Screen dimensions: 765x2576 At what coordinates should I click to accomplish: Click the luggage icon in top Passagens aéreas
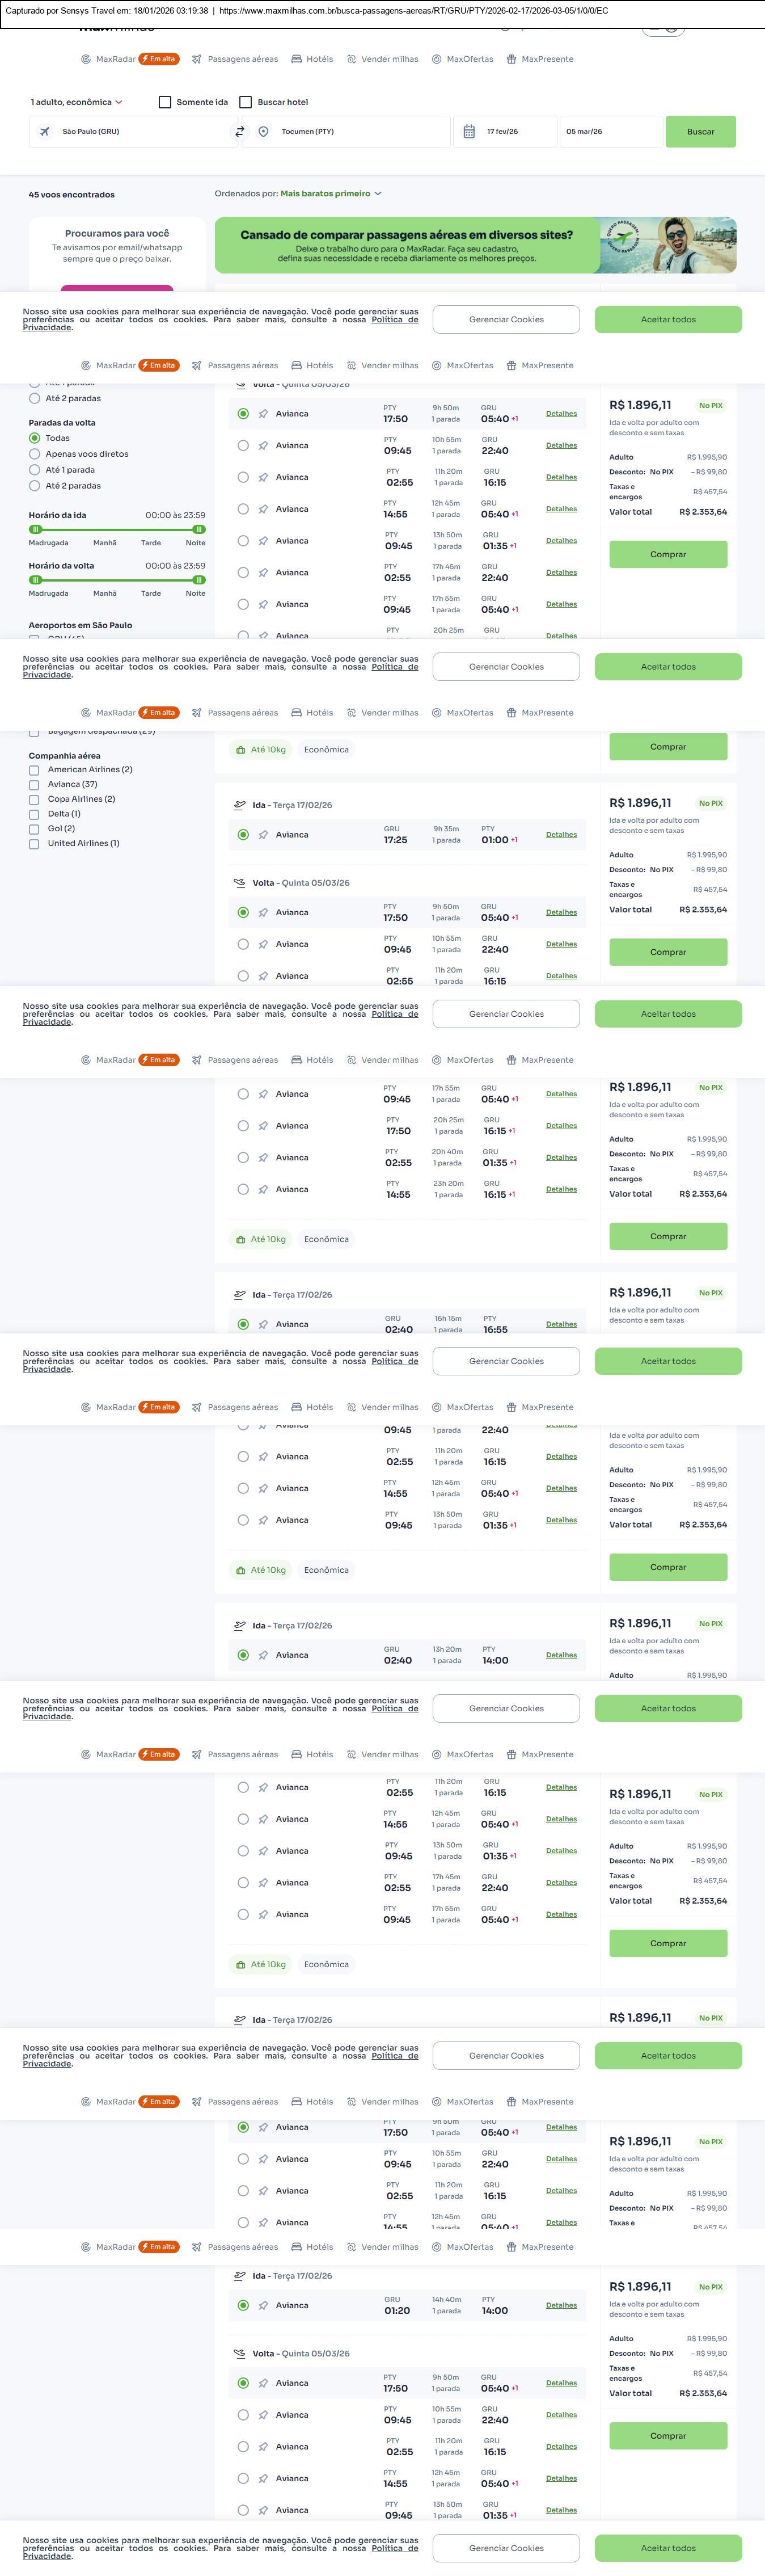[x=197, y=59]
